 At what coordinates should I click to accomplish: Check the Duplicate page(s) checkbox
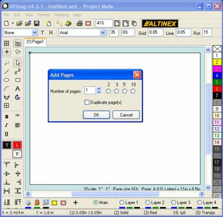(87, 102)
